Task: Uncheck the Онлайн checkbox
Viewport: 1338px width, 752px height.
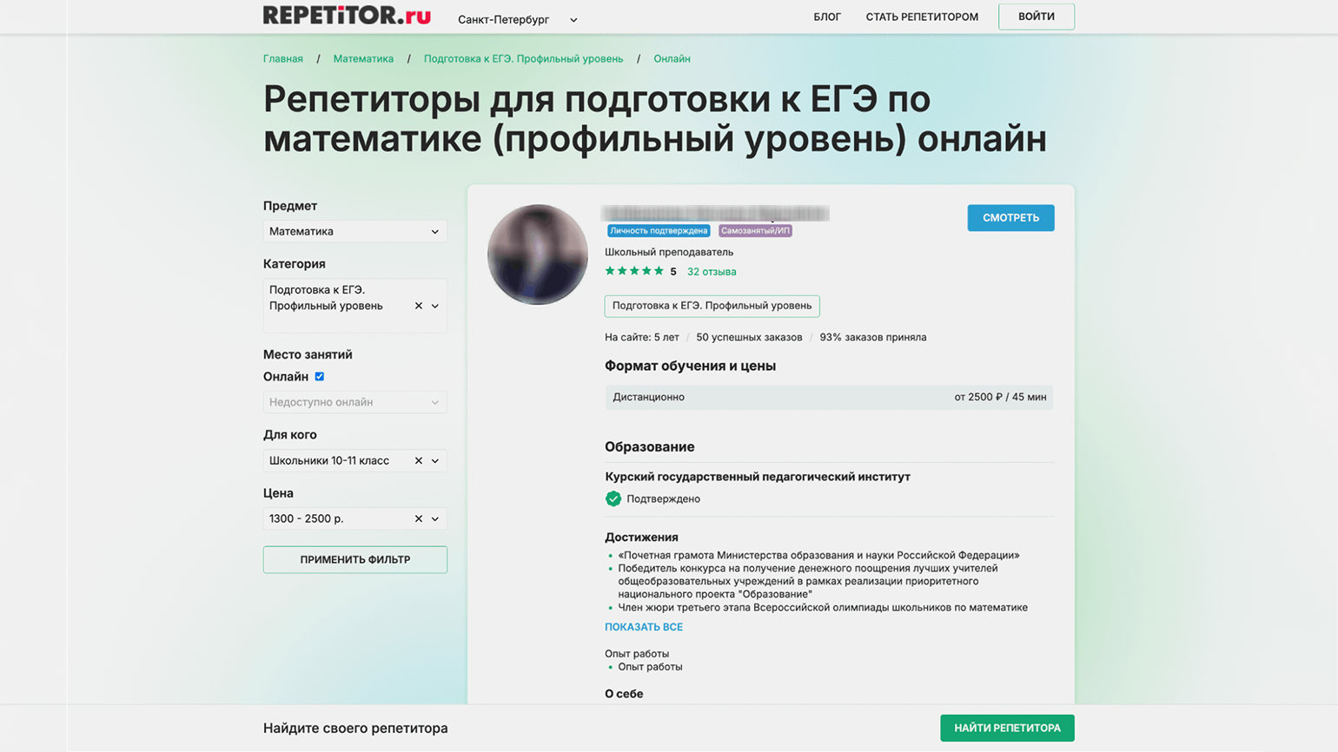Action: tap(320, 377)
